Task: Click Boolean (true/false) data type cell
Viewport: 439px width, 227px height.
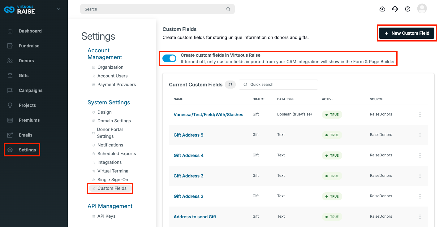Action: click(x=295, y=114)
